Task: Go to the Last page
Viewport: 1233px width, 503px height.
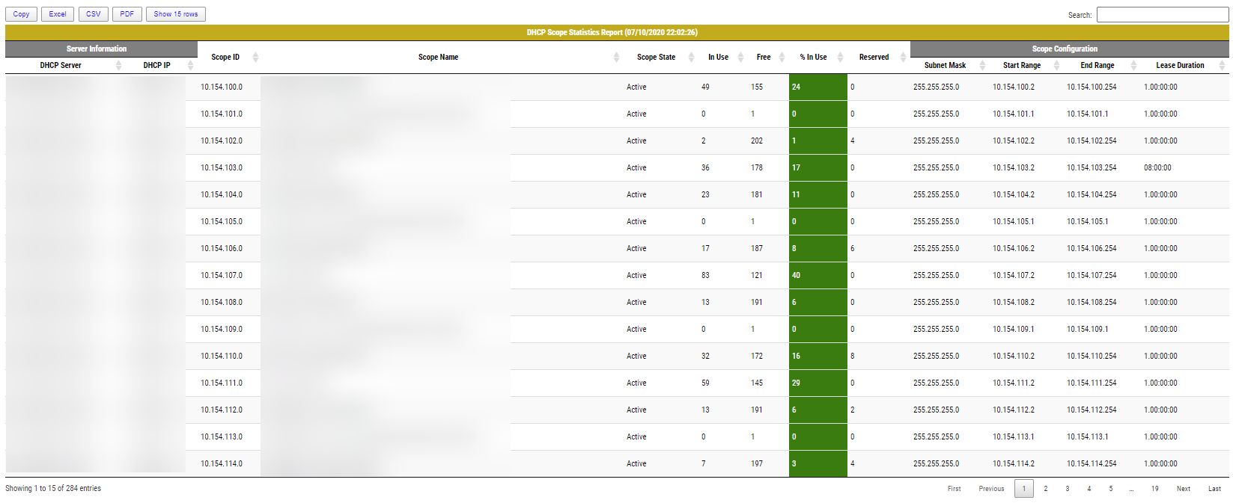Action: click(x=1214, y=489)
